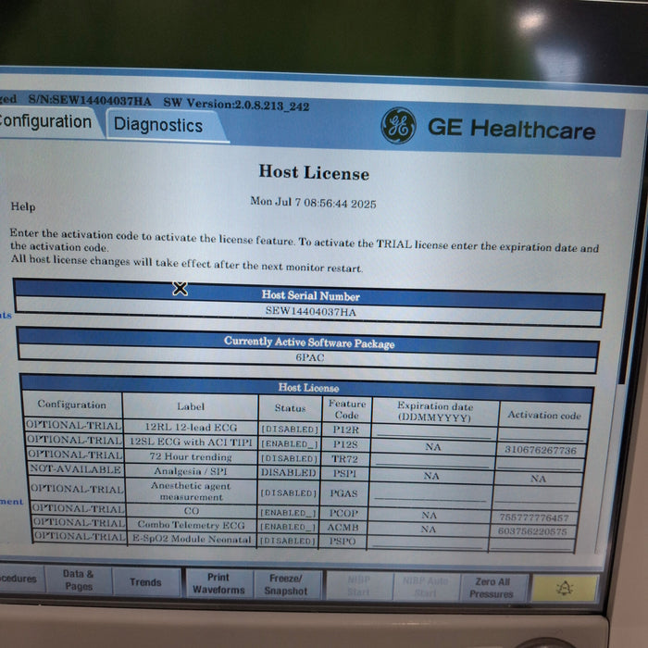Click the expiration date field for P12R
The image size is (648, 648).
point(434,432)
